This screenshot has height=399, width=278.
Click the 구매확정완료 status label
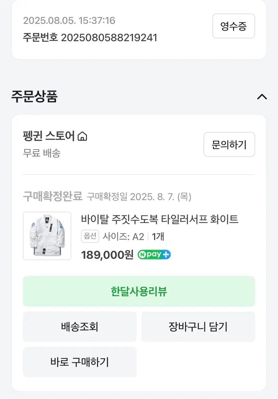point(52,197)
